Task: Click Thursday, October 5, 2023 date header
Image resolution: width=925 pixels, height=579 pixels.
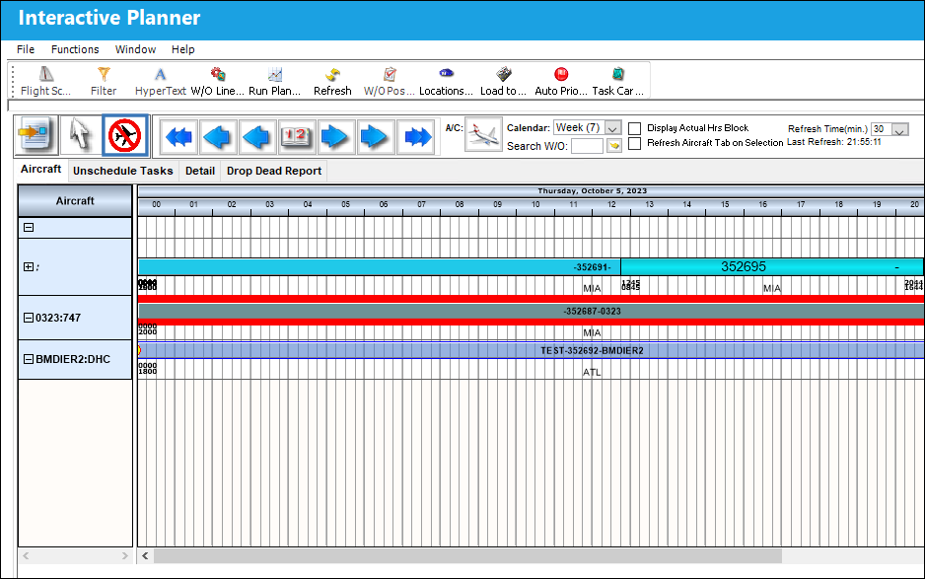Action: pos(593,191)
